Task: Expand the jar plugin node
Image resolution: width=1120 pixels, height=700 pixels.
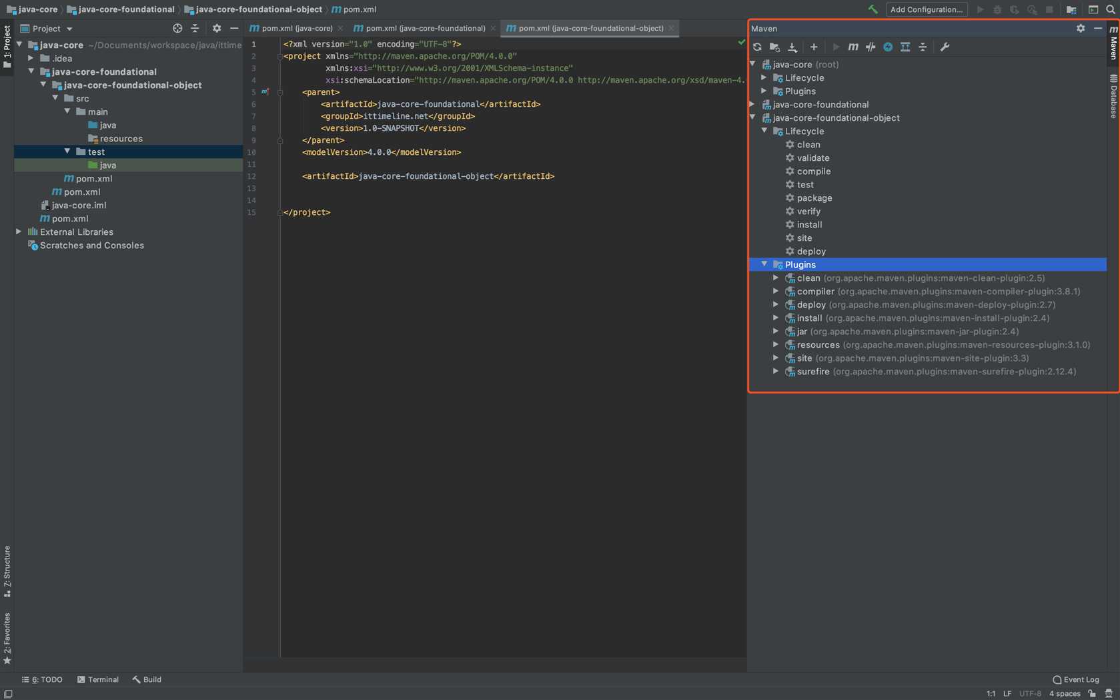Action: click(776, 331)
